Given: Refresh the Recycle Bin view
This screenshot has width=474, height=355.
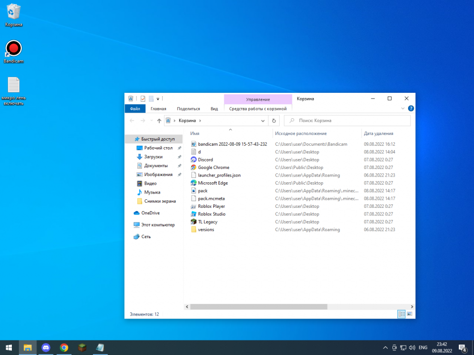Looking at the screenshot, I should coord(274,121).
